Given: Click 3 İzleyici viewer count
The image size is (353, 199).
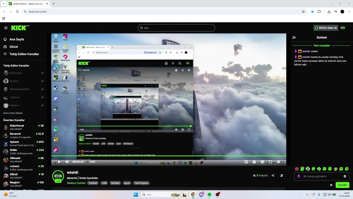Looking at the screenshot, I should pyautogui.click(x=260, y=176).
